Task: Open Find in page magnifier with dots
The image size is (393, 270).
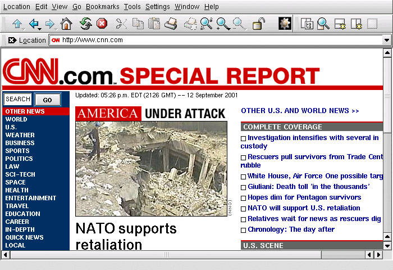Action: 206,24
